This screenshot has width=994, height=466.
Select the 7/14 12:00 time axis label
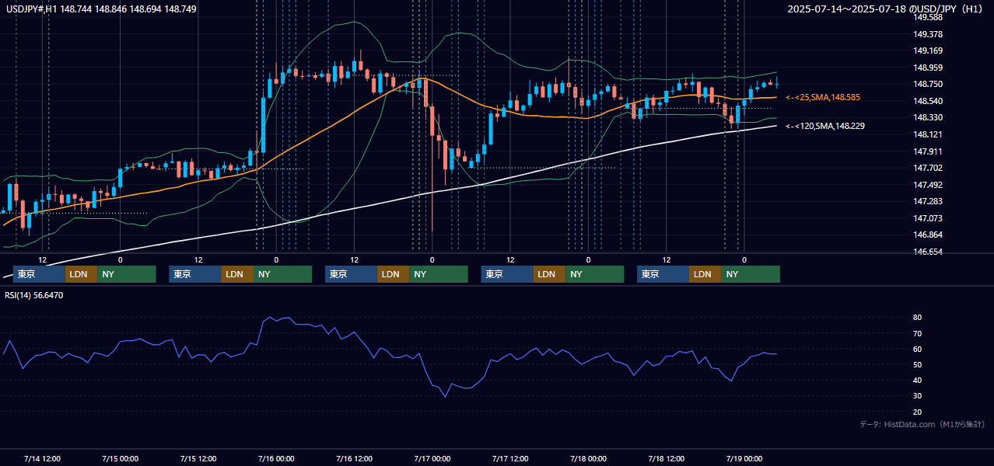coord(42,458)
